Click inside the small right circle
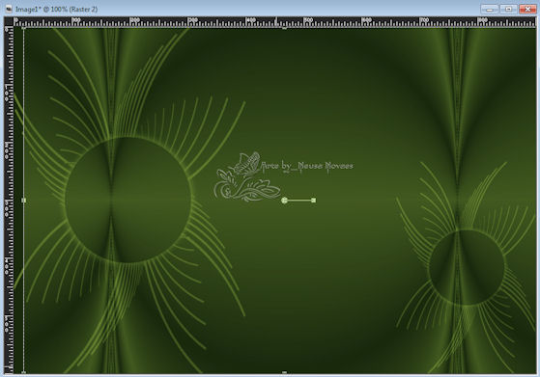The height and width of the screenshot is (377, 540). (x=467, y=267)
